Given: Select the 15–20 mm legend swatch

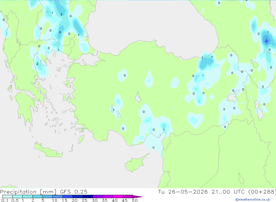Looking at the screenshot, I should (68, 196).
